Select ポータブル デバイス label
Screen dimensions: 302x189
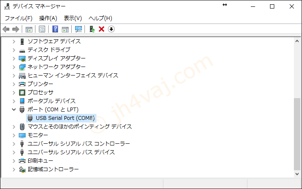point(52,101)
